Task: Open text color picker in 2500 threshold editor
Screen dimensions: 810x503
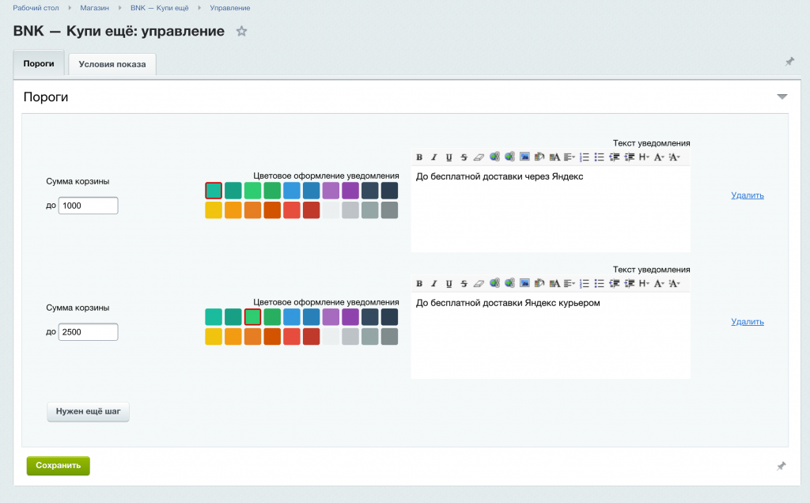Action: pos(555,283)
